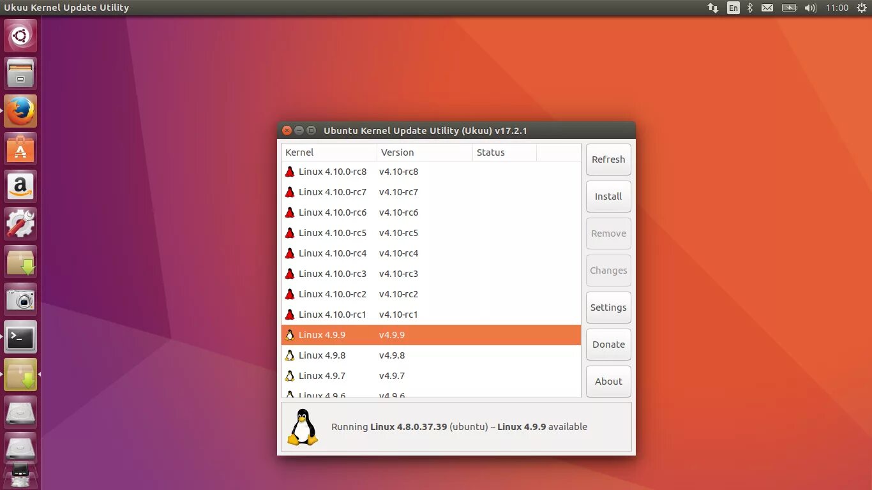The image size is (872, 490).
Task: Open the Terminal launcher icon
Action: pyautogui.click(x=20, y=337)
